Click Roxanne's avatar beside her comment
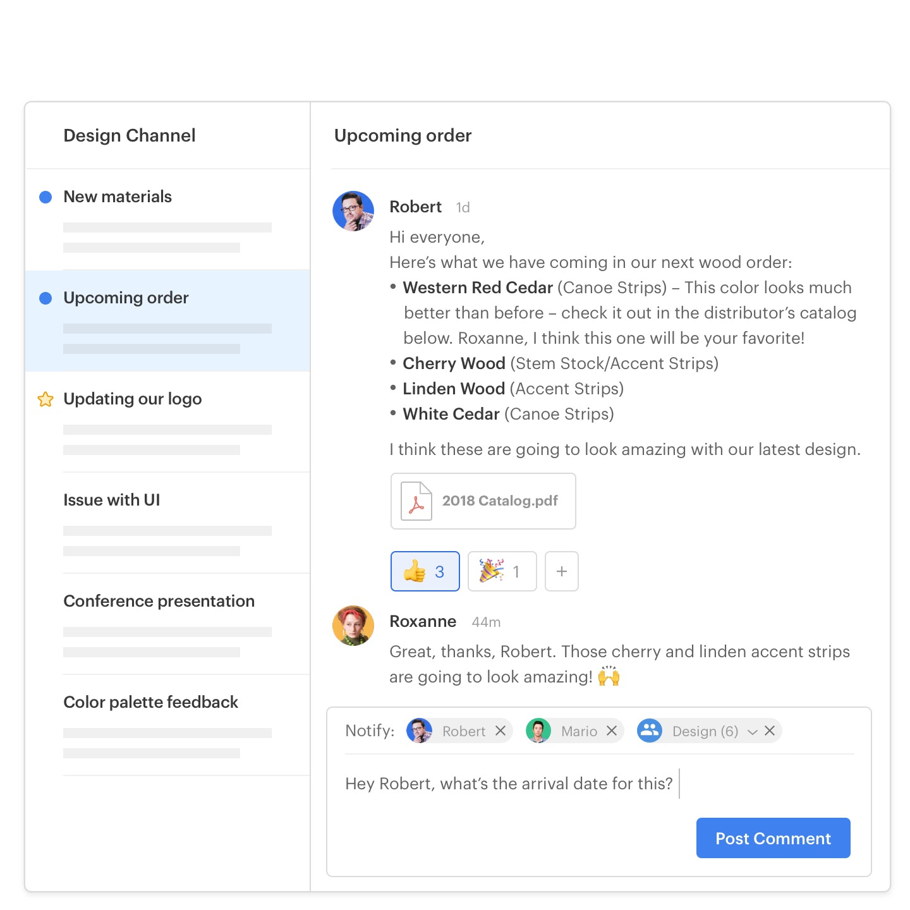The image size is (910, 910). coord(353,626)
